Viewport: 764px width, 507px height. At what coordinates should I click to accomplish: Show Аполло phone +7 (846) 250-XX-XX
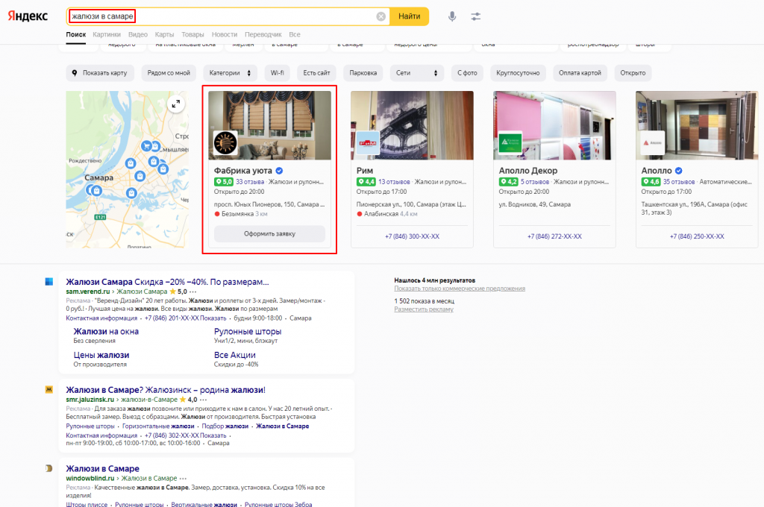(x=697, y=236)
